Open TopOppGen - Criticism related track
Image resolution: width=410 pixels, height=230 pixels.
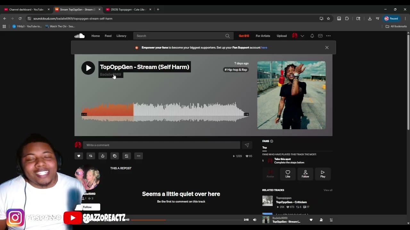point(291,202)
